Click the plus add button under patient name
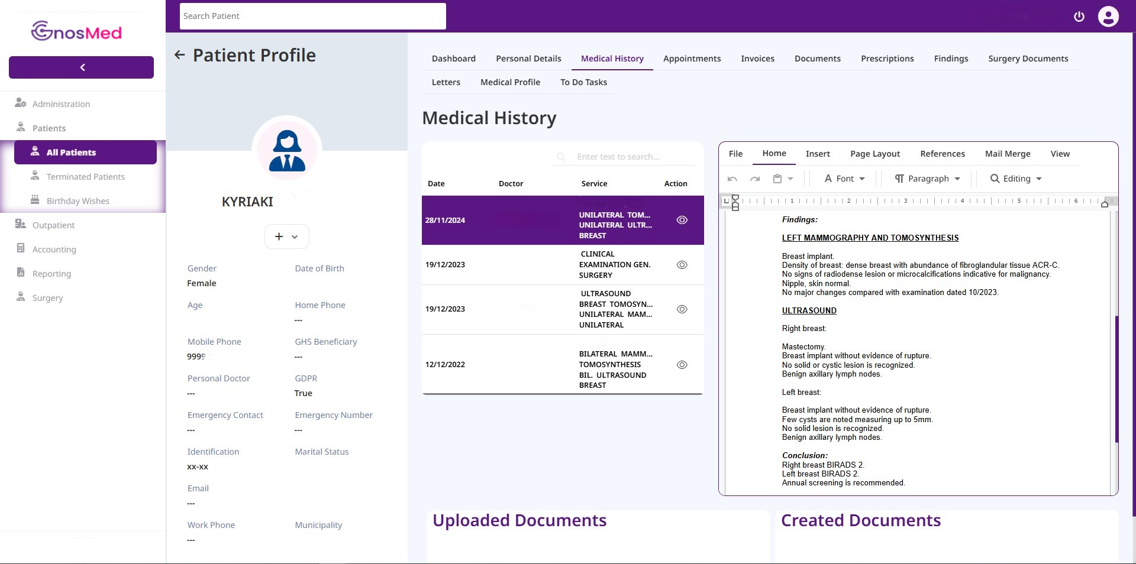Screen dimensions: 1136x564 point(286,236)
